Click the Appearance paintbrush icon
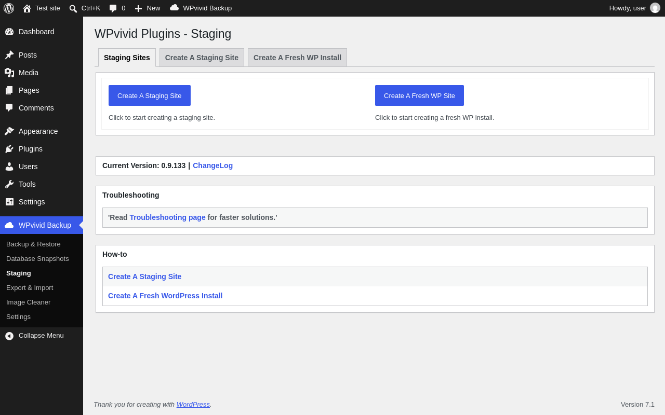The height and width of the screenshot is (415, 665). 9,131
